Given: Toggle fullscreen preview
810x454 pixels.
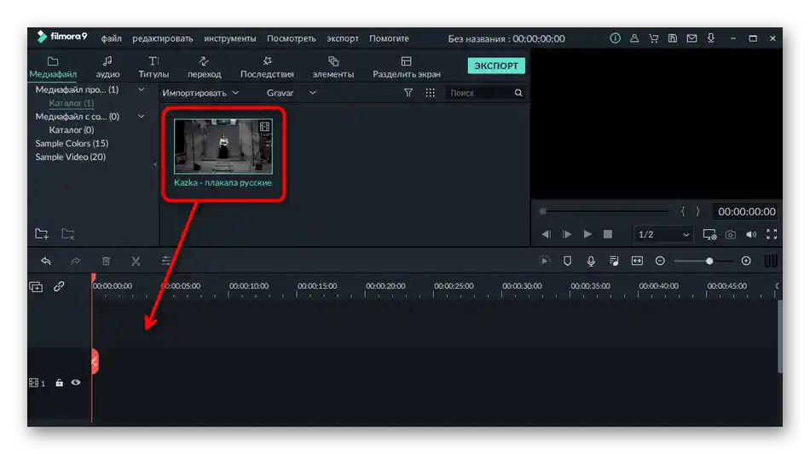Looking at the screenshot, I should pos(772,234).
